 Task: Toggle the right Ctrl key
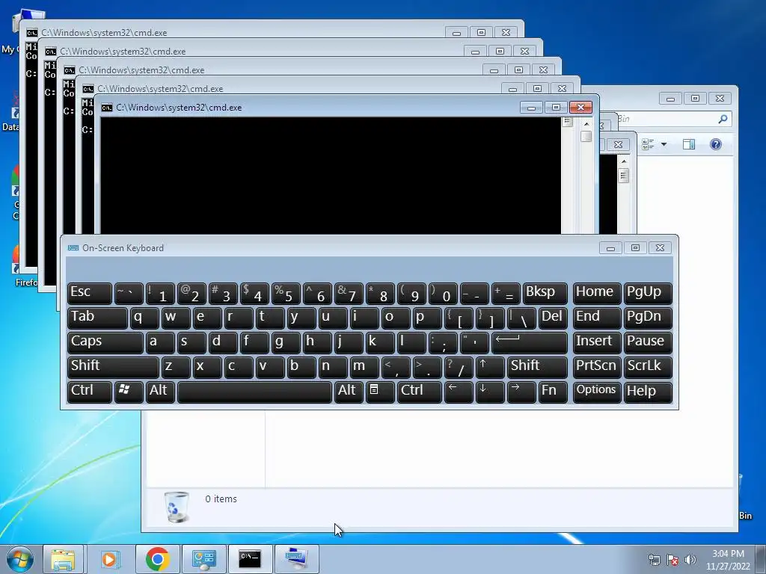pos(420,392)
